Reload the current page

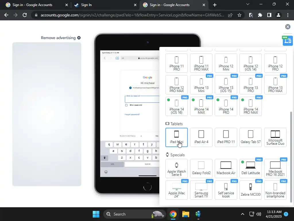pos(25,15)
